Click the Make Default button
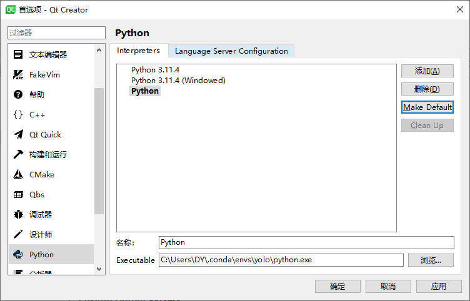Viewport: 470px width, 301px height. pos(427,107)
